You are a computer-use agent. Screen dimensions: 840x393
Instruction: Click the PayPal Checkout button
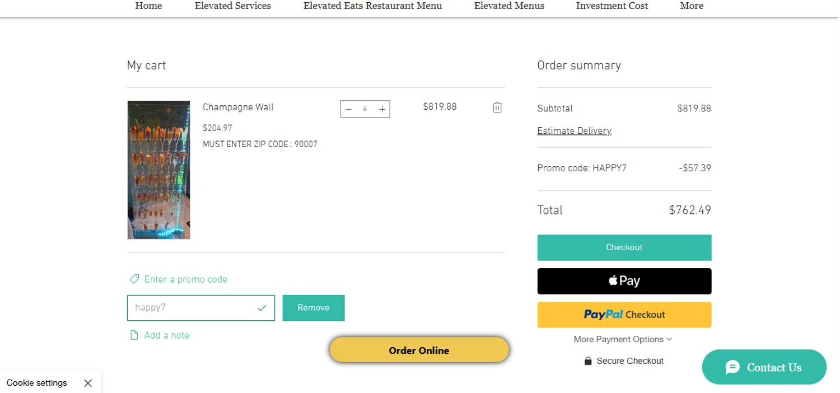click(624, 315)
